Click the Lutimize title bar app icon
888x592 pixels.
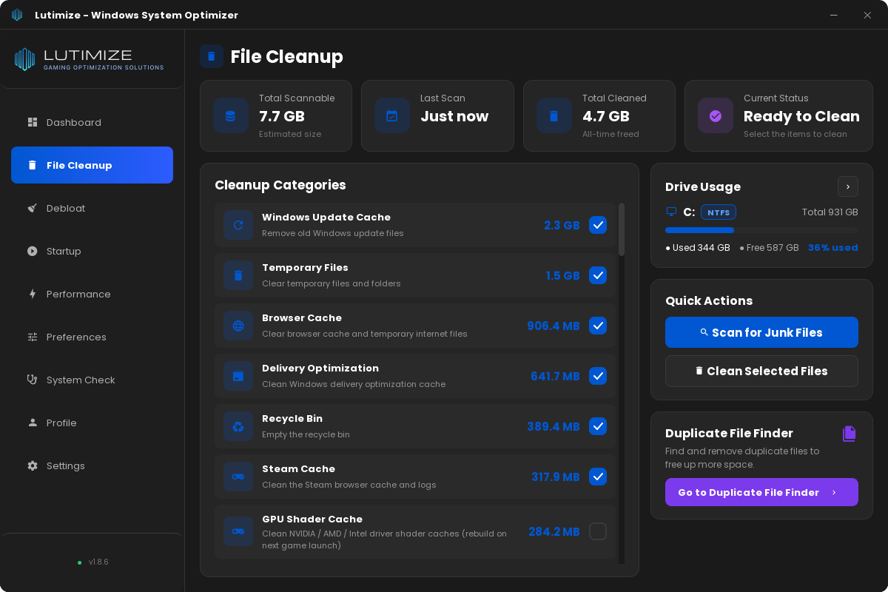(17, 15)
